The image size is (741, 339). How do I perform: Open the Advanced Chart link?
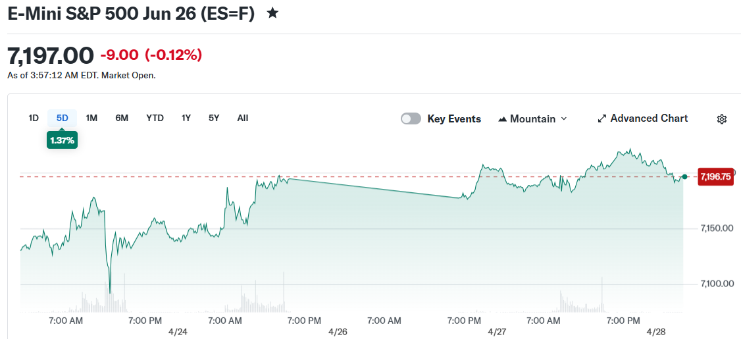643,118
